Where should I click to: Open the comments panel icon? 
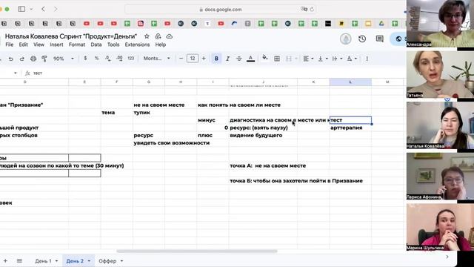point(380,39)
